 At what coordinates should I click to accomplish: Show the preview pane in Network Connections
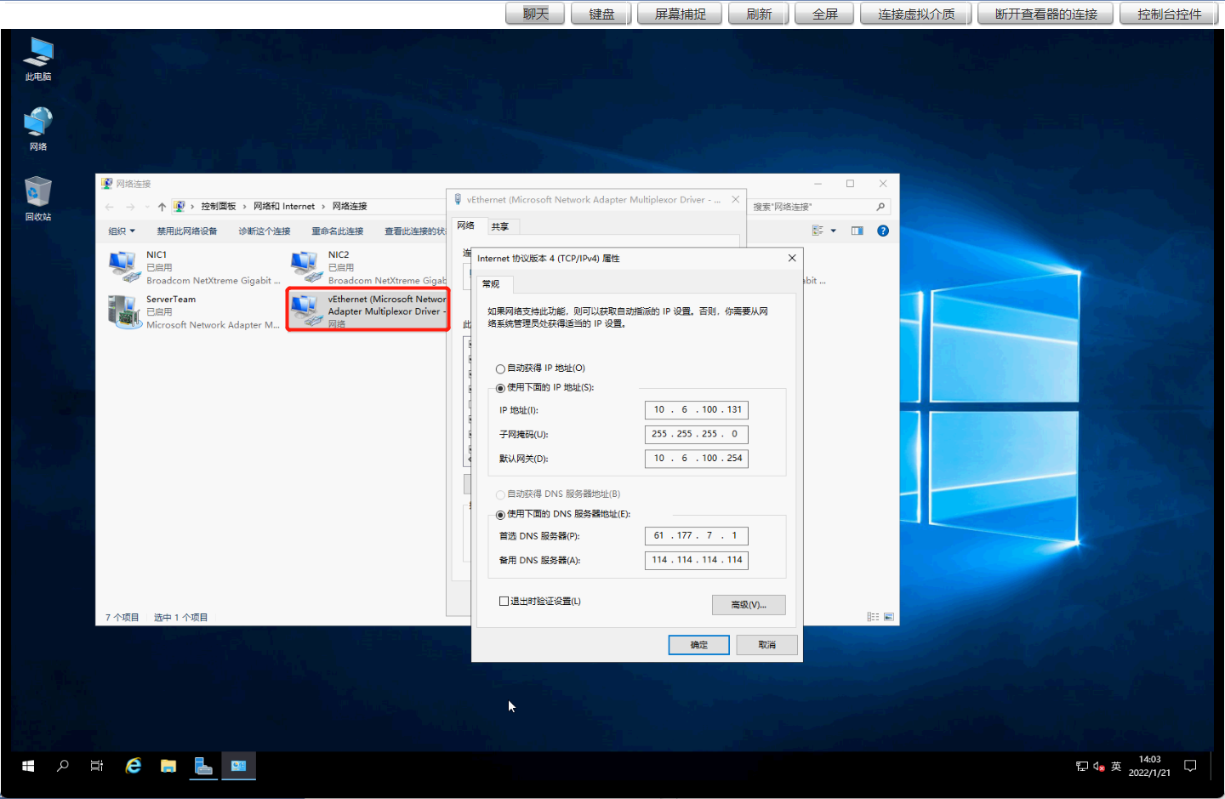point(857,230)
